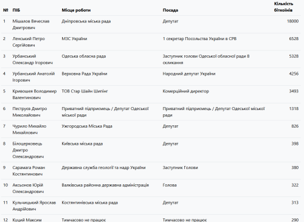Click the Ужгородська Міська Рада cell
Screen dimensions: 304x222
pos(87,126)
